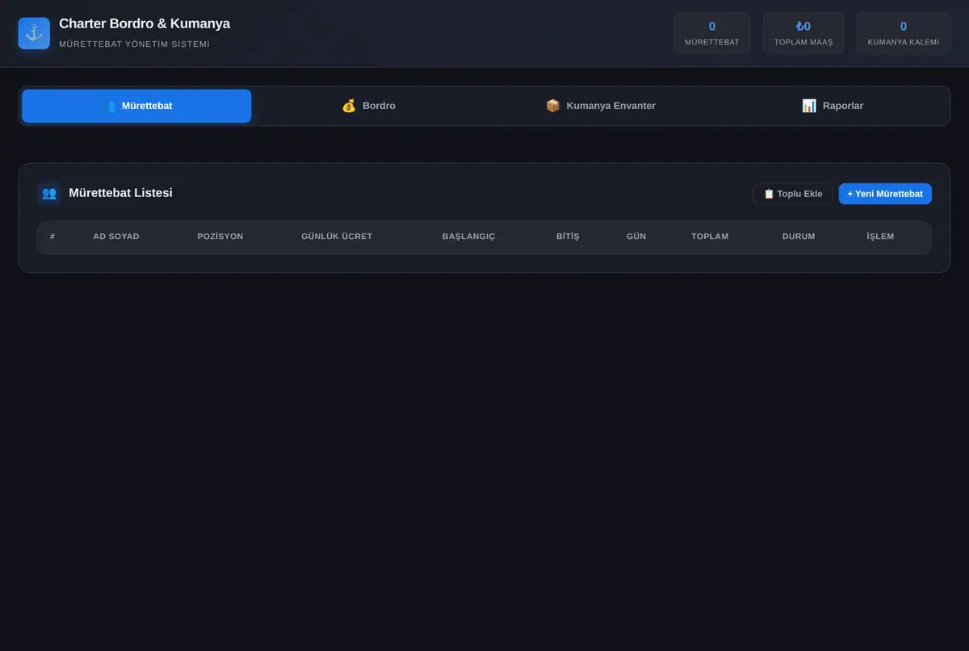Screen dimensions: 969x651
Task: Add a new crew member with Yeni Mürettebat
Action: tap(885, 194)
